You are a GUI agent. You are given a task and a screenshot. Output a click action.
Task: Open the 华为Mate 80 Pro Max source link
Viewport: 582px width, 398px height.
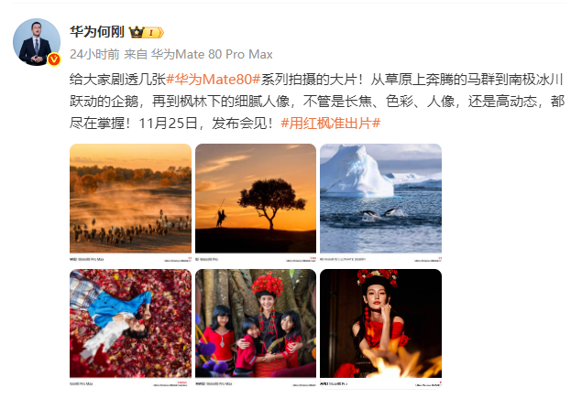tap(212, 55)
